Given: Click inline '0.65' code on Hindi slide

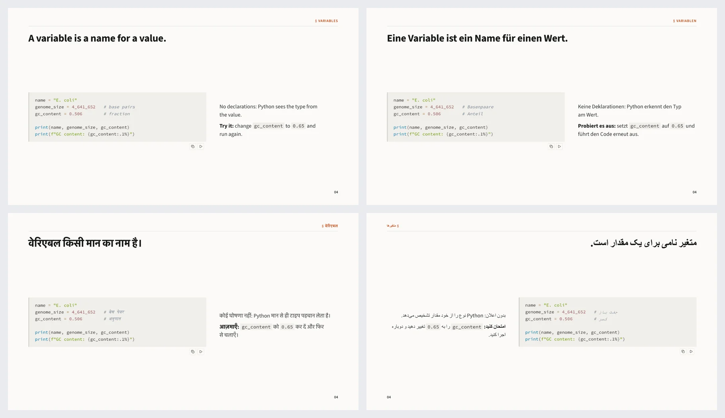Looking at the screenshot, I should pyautogui.click(x=287, y=327).
